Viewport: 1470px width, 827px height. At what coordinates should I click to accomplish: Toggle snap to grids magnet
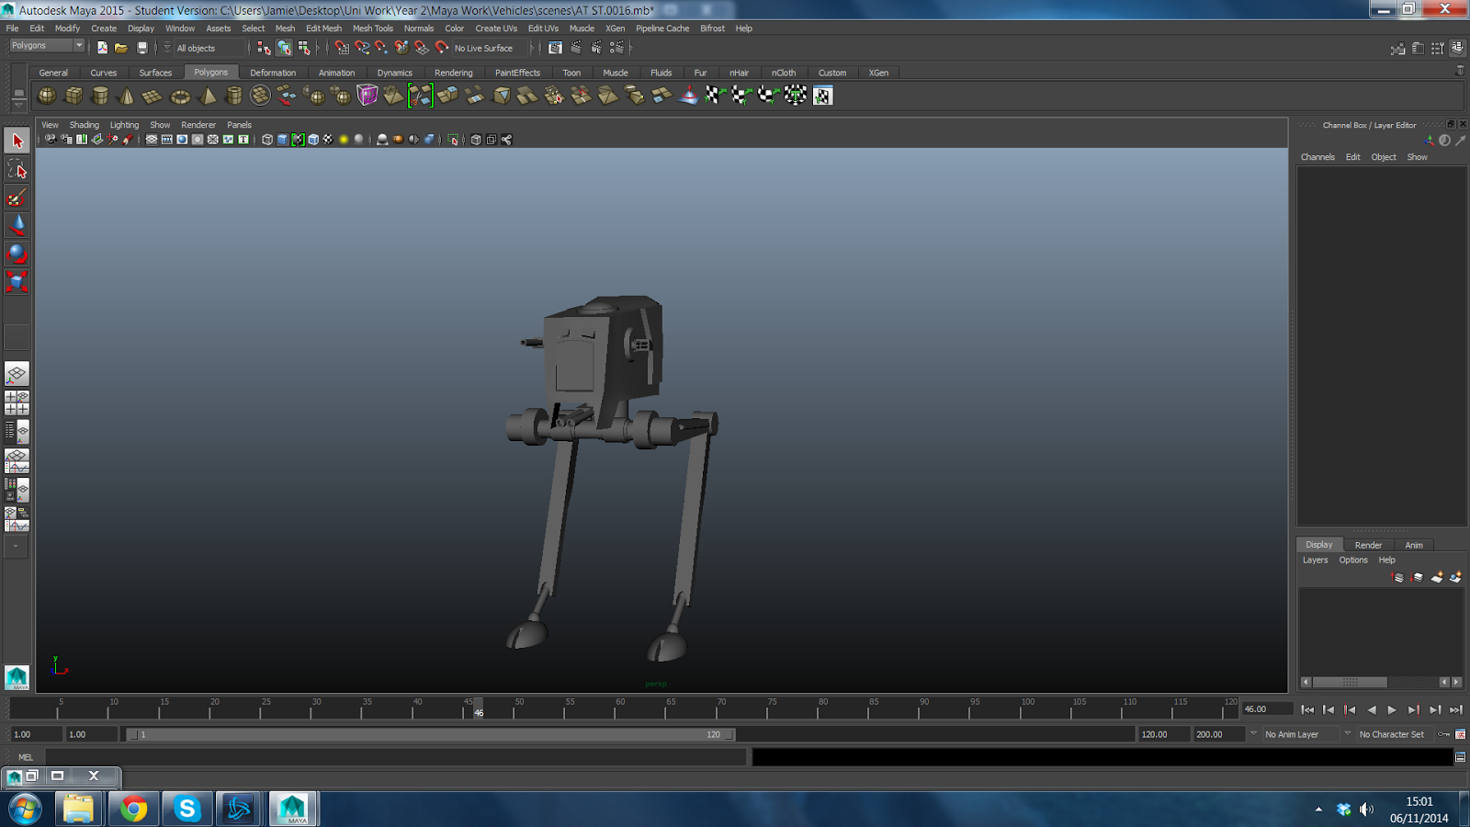click(x=342, y=48)
